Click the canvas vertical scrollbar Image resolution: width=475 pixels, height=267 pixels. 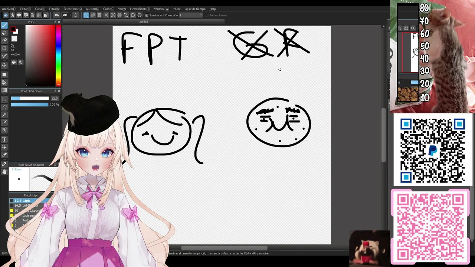[384, 135]
